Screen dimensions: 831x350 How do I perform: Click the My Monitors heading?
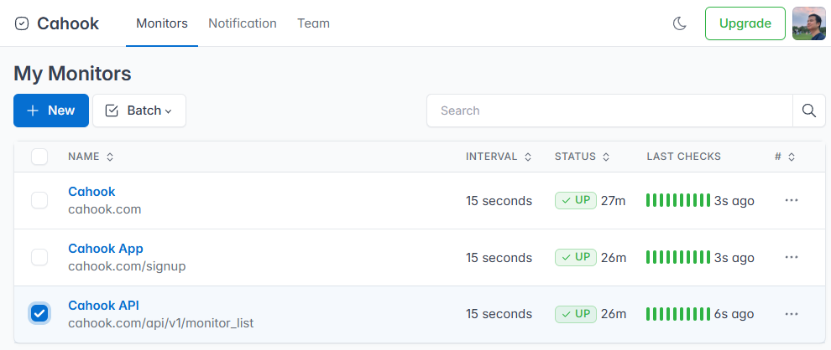pos(72,74)
